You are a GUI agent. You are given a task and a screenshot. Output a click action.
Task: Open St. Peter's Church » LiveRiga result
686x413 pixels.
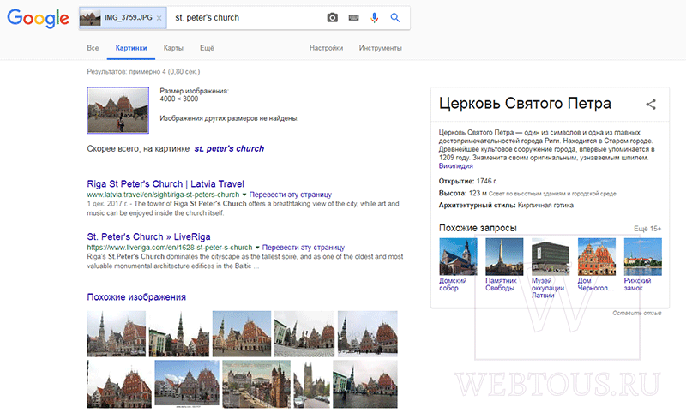coord(148,236)
